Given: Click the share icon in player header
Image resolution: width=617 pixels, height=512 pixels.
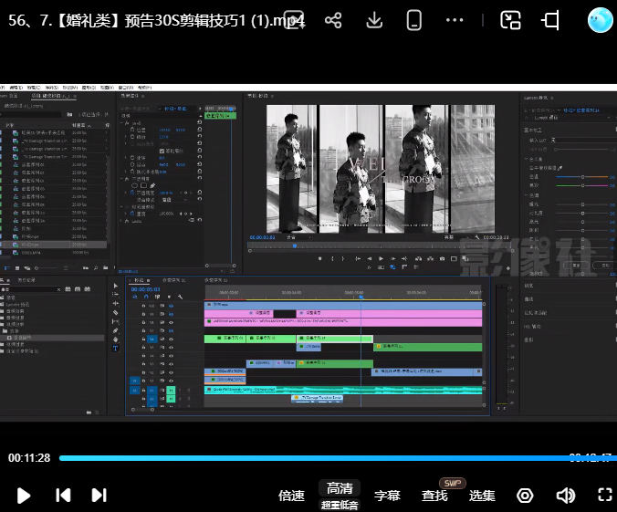Looking at the screenshot, I should (x=333, y=20).
